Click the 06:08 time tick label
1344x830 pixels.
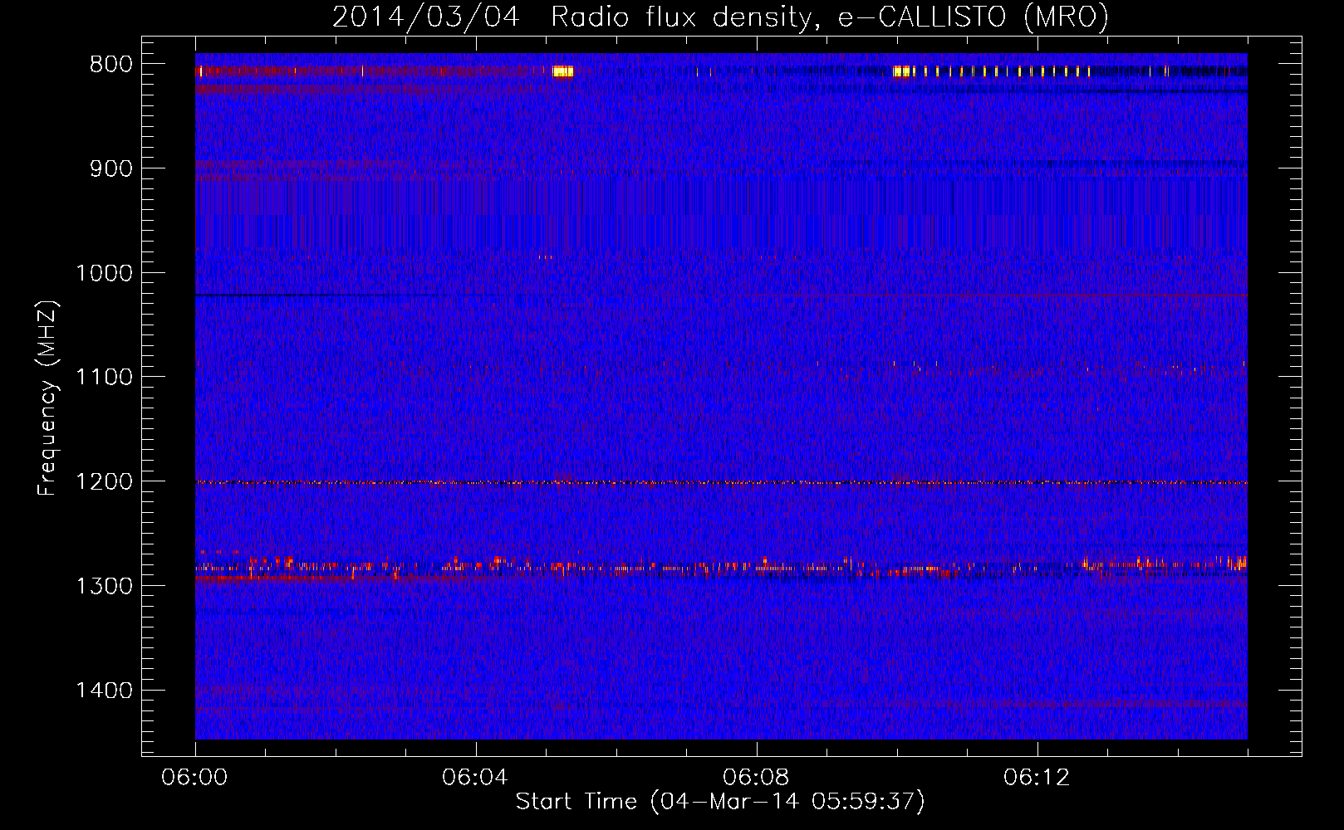[756, 778]
